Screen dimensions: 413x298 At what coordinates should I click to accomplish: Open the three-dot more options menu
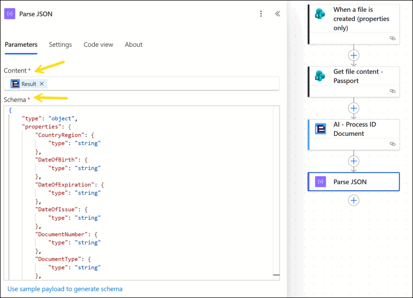[x=261, y=14]
